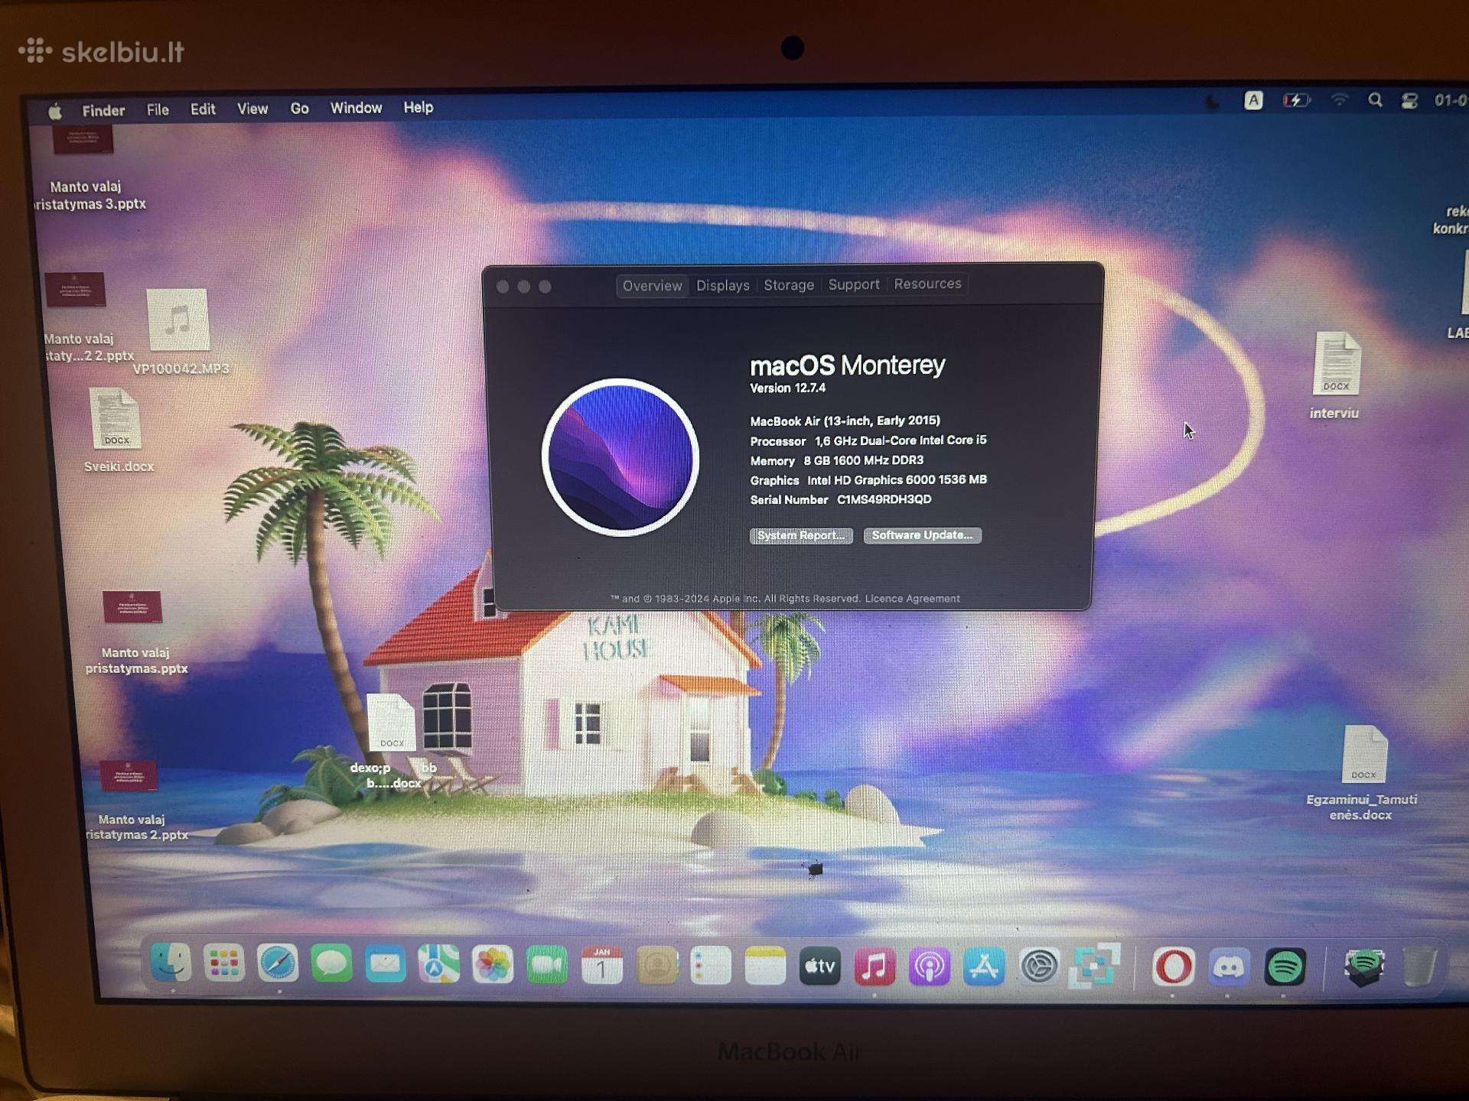Viewport: 1469px width, 1101px height.
Task: Open the View menu
Action: [252, 109]
